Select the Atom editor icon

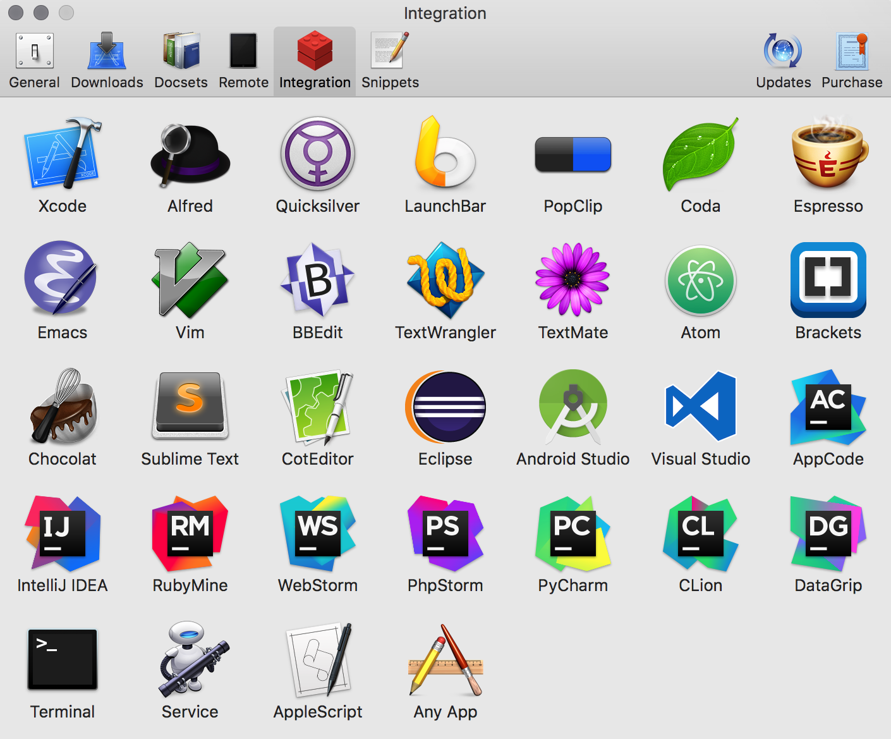700,280
